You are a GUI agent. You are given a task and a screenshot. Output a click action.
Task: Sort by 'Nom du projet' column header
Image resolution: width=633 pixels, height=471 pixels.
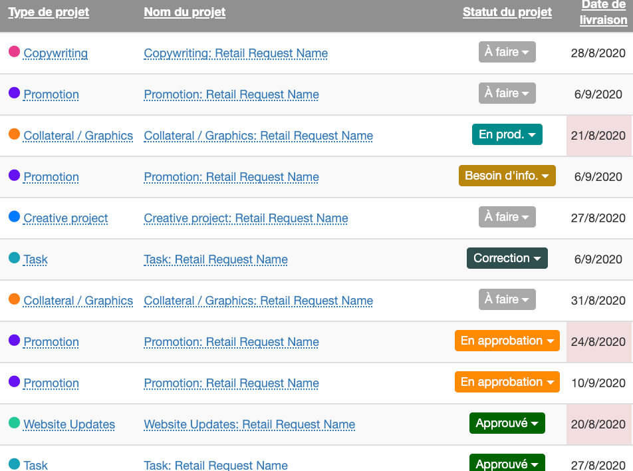184,12
